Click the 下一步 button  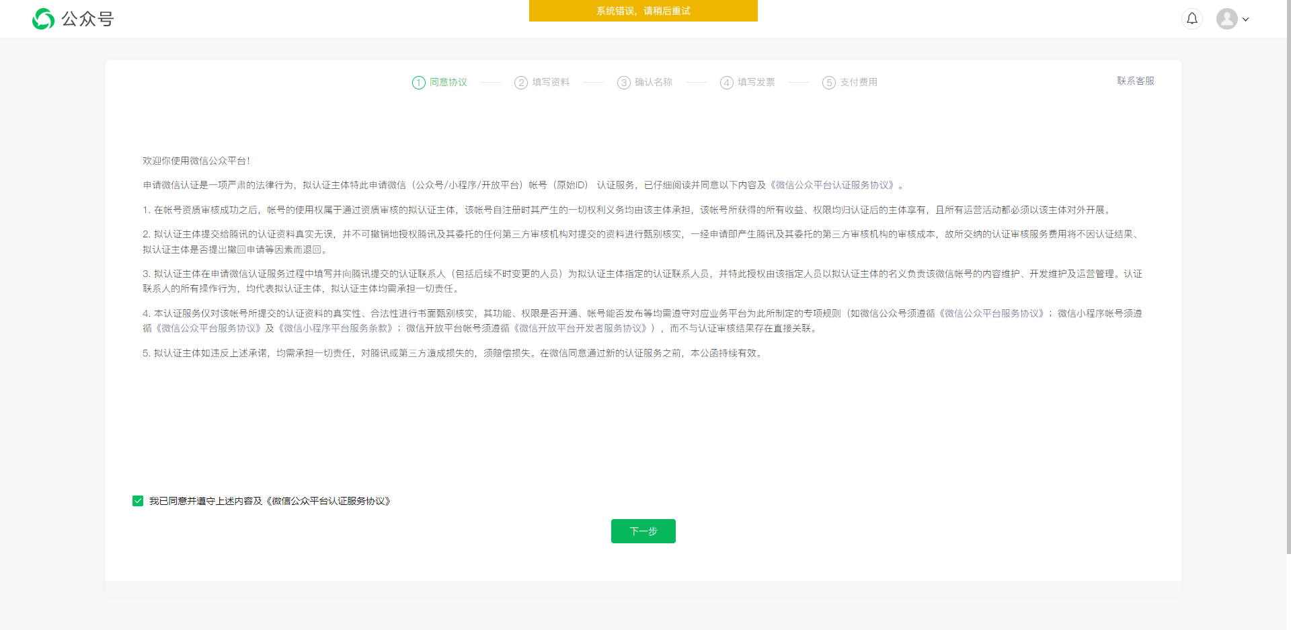(x=643, y=531)
